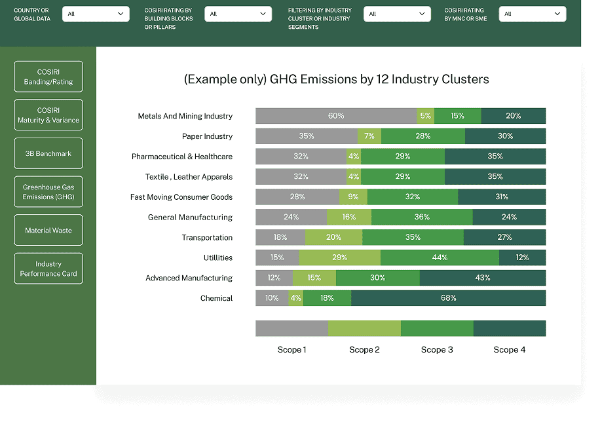
Task: Go to Greenhouse Gas Emissions (GHG) section
Action: [48, 192]
